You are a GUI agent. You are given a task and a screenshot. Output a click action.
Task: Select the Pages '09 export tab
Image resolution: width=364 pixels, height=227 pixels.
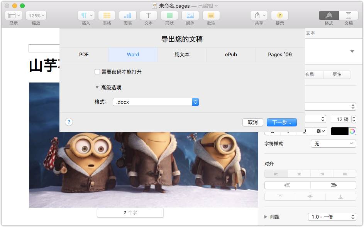(280, 54)
